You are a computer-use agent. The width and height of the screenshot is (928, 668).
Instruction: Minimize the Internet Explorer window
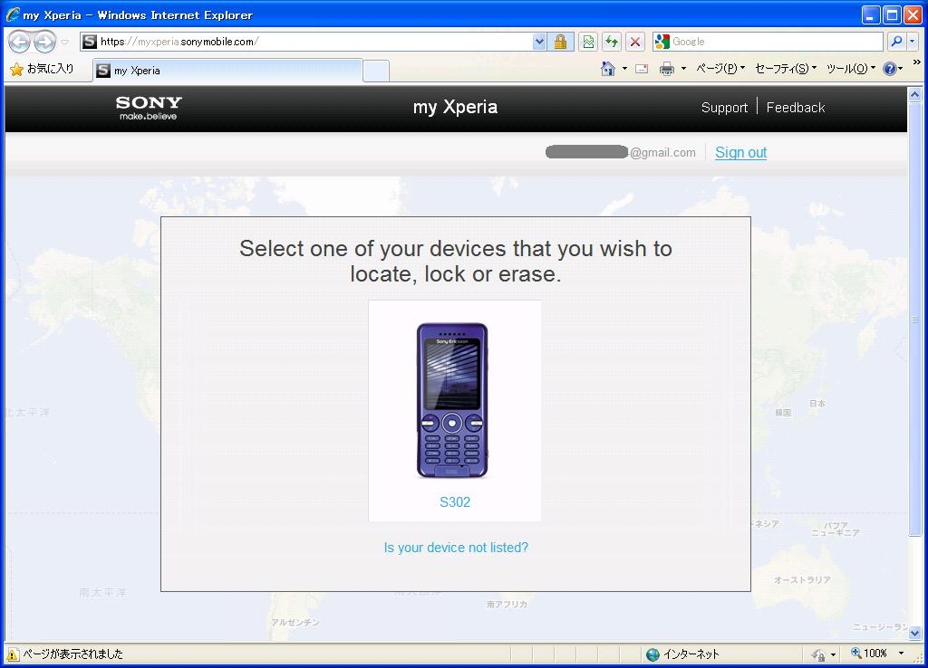pyautogui.click(x=870, y=14)
